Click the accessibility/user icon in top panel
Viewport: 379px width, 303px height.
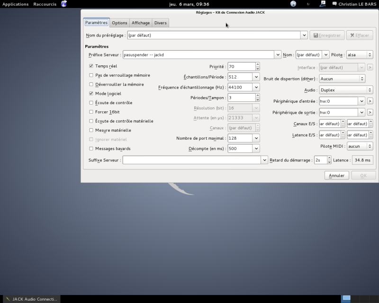coord(323,4)
